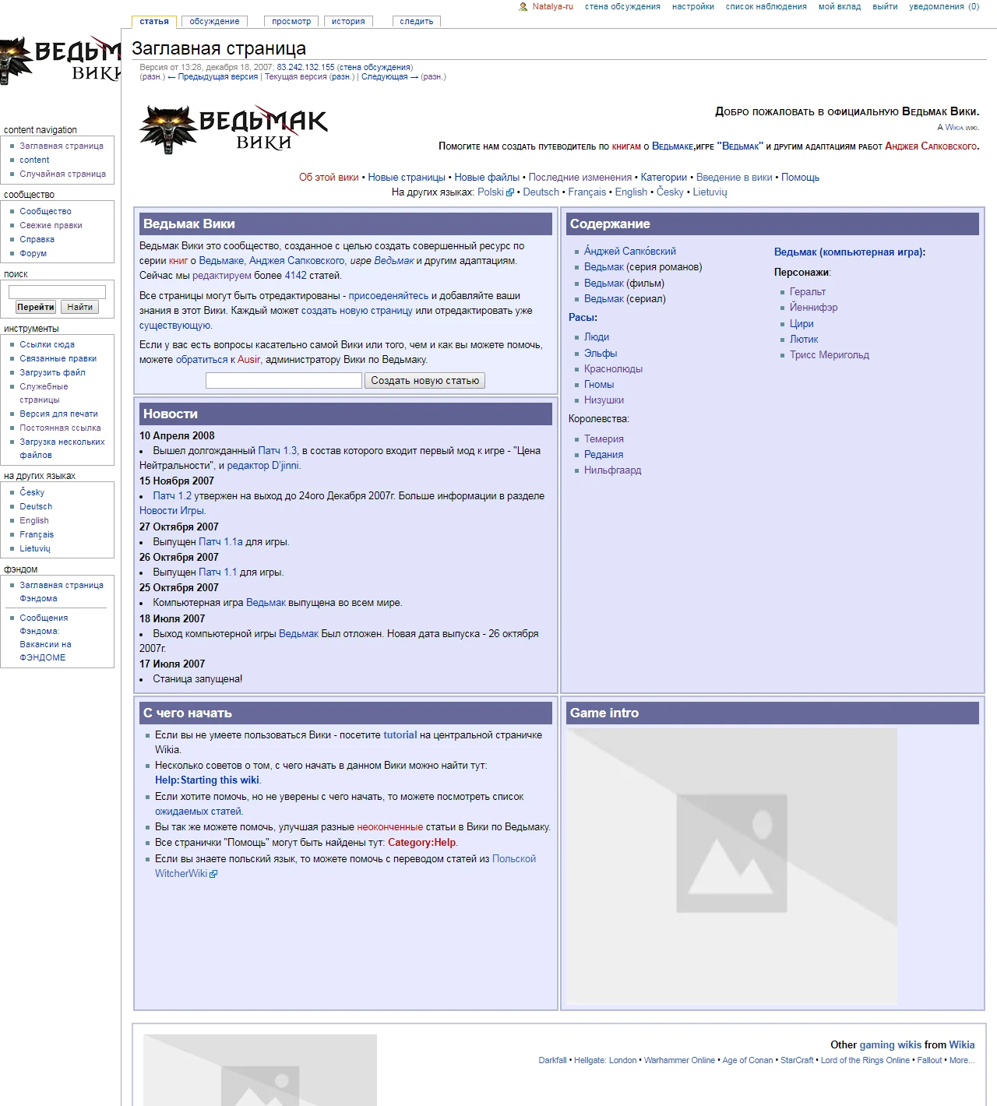
Task: Open Help:Starting this wiki link
Action: click(207, 780)
